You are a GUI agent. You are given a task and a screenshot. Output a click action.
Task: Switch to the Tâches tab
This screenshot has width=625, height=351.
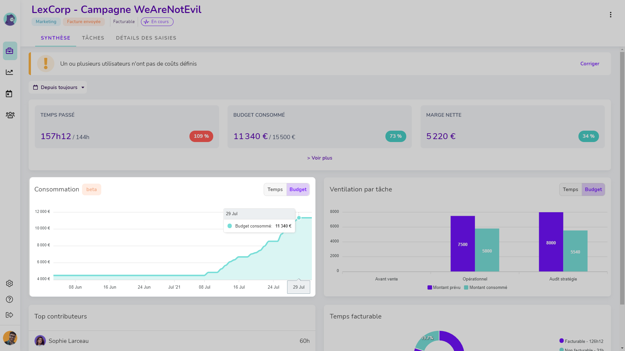click(93, 38)
